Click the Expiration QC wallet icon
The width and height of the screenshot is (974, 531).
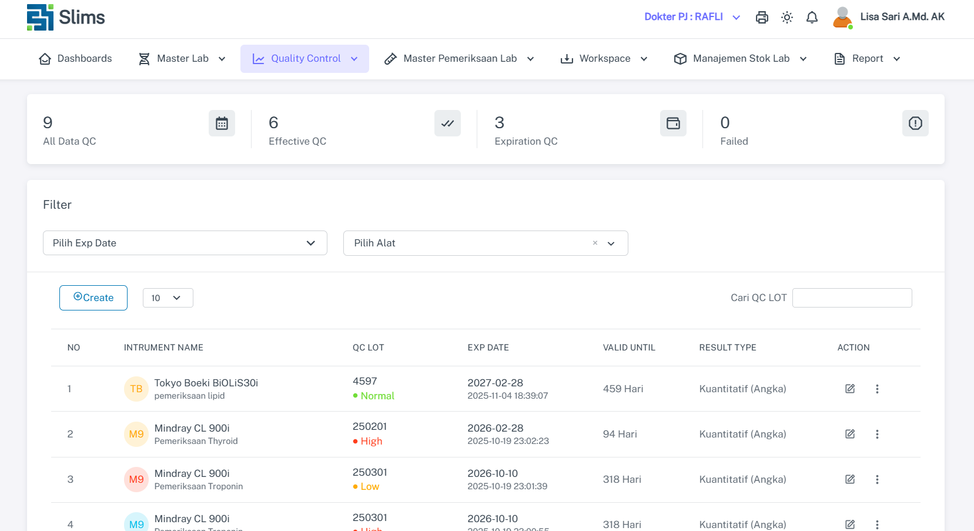(x=673, y=123)
